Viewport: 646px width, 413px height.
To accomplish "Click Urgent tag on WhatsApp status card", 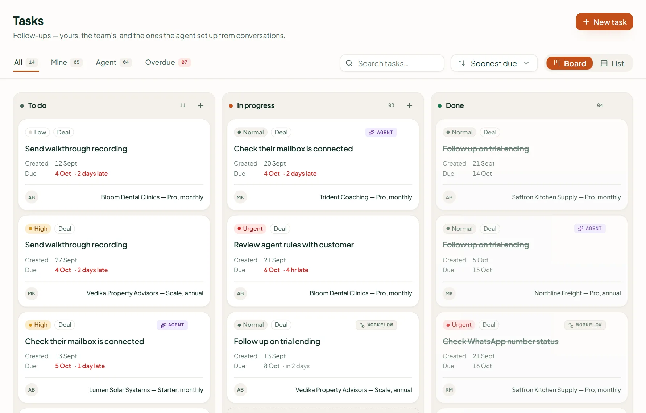I will pos(459,325).
